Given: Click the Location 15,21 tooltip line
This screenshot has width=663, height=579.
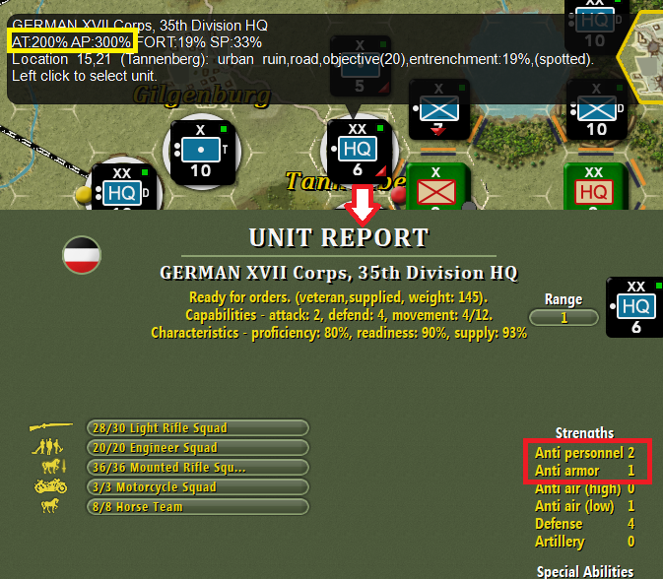Looking at the screenshot, I should (302, 59).
